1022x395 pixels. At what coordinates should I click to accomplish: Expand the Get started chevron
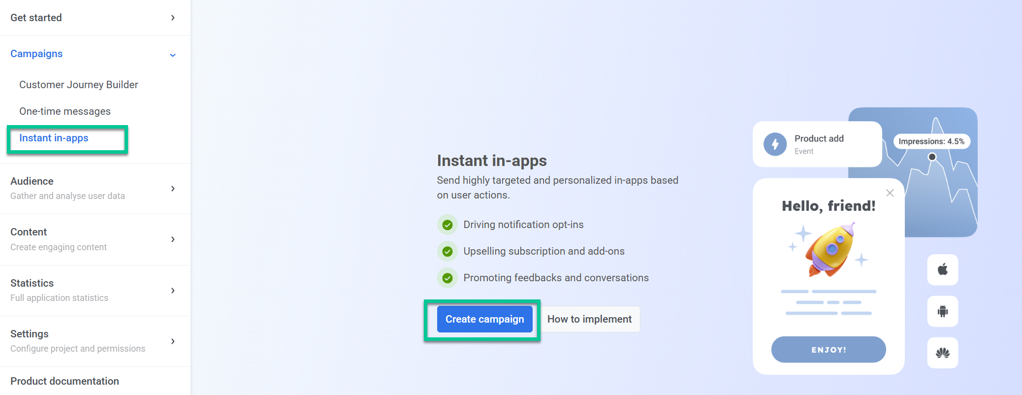coord(173,18)
